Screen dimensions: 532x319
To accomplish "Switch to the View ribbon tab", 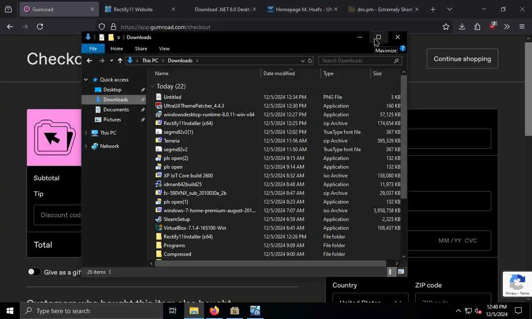I will click(164, 49).
